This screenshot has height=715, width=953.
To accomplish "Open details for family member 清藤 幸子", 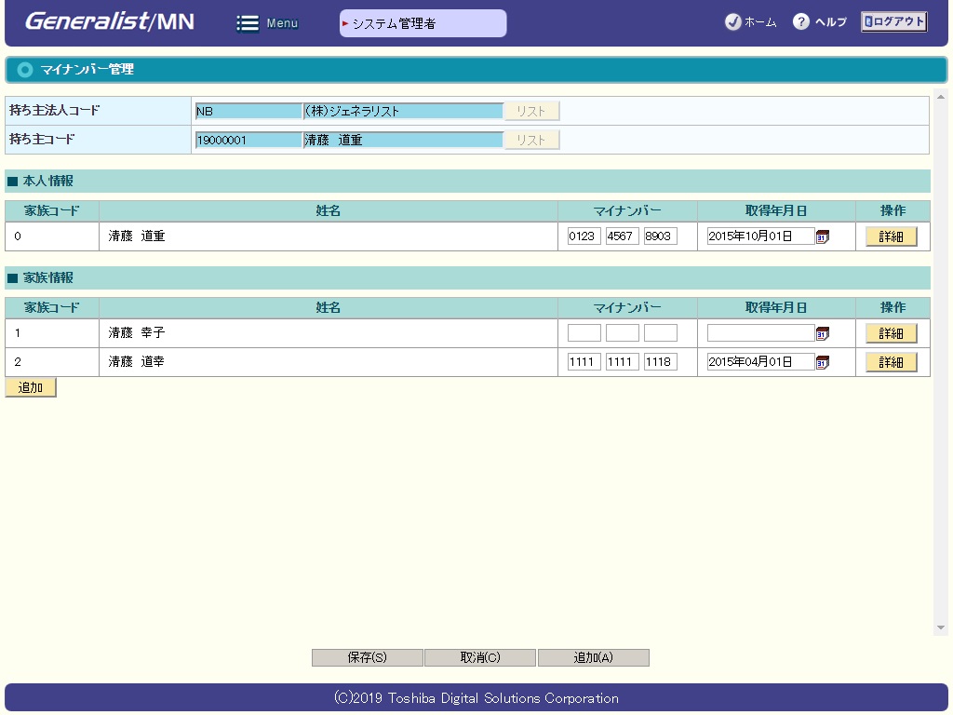I will tap(891, 333).
